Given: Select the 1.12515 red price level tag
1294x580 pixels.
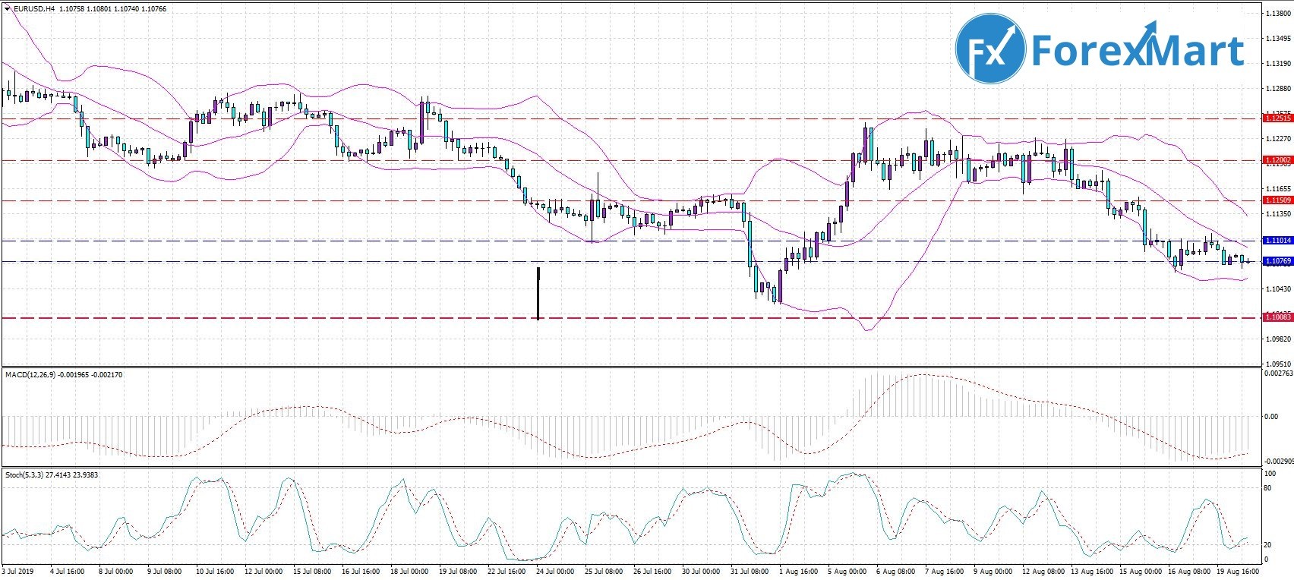Looking at the screenshot, I should click(1277, 118).
